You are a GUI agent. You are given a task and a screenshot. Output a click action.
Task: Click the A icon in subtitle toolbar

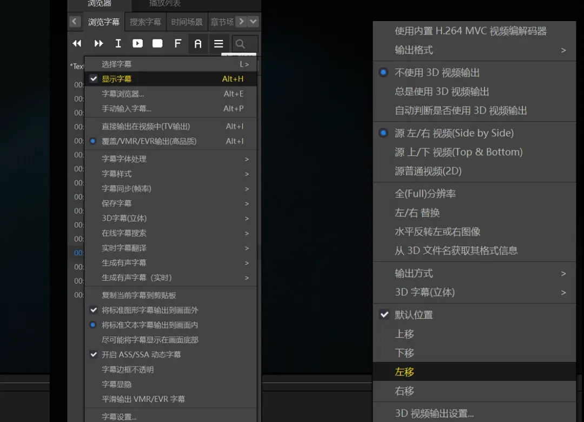[x=198, y=43]
